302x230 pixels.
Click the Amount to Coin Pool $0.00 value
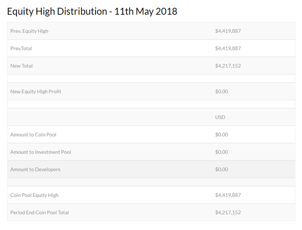pos(221,135)
